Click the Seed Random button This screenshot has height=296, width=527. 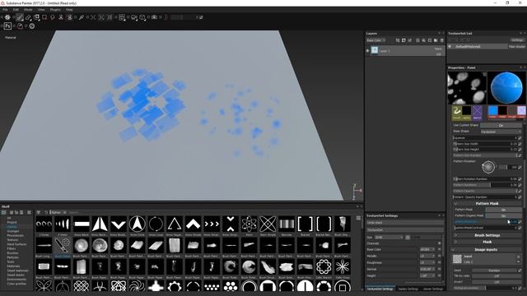click(494, 271)
